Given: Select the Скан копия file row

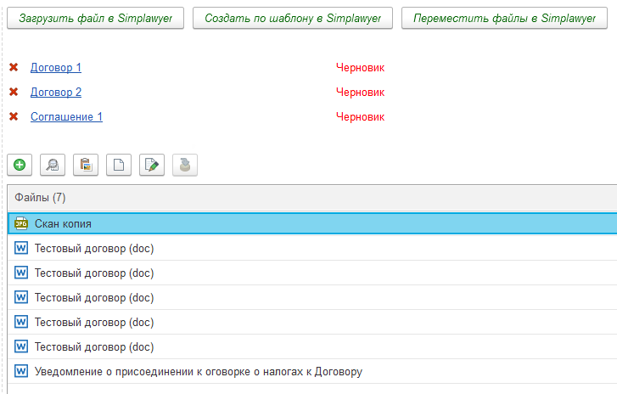Looking at the screenshot, I should pyautogui.click(x=255, y=223).
